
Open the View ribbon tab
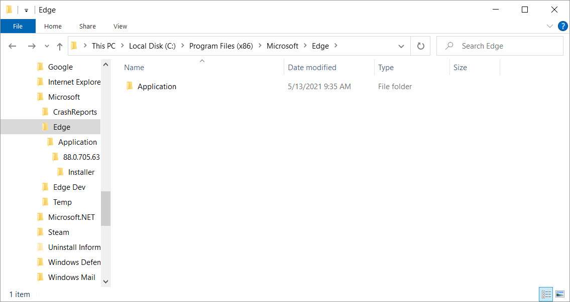click(121, 26)
